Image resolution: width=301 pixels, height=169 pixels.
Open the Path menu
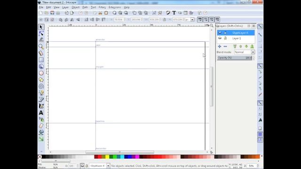[x=85, y=8]
